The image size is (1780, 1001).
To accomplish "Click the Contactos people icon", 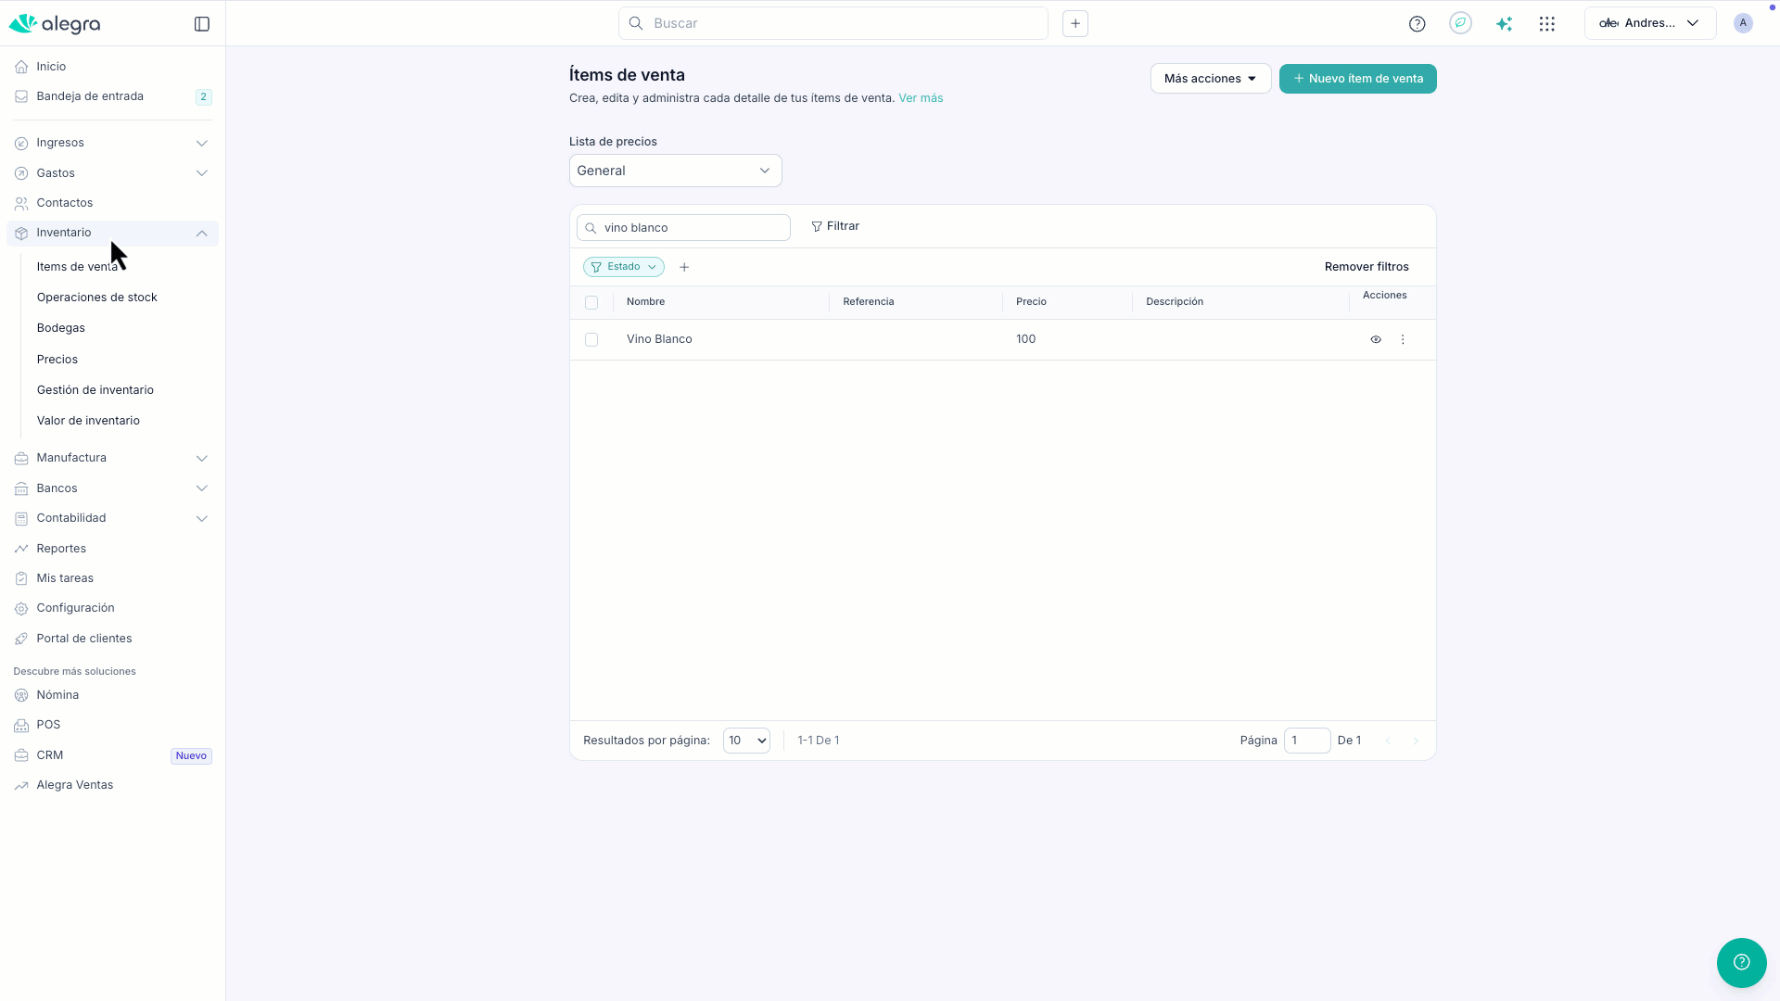I will point(21,203).
